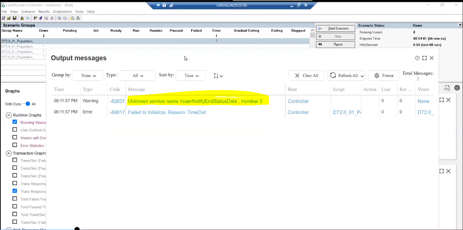Open the Scenario menu

point(27,11)
